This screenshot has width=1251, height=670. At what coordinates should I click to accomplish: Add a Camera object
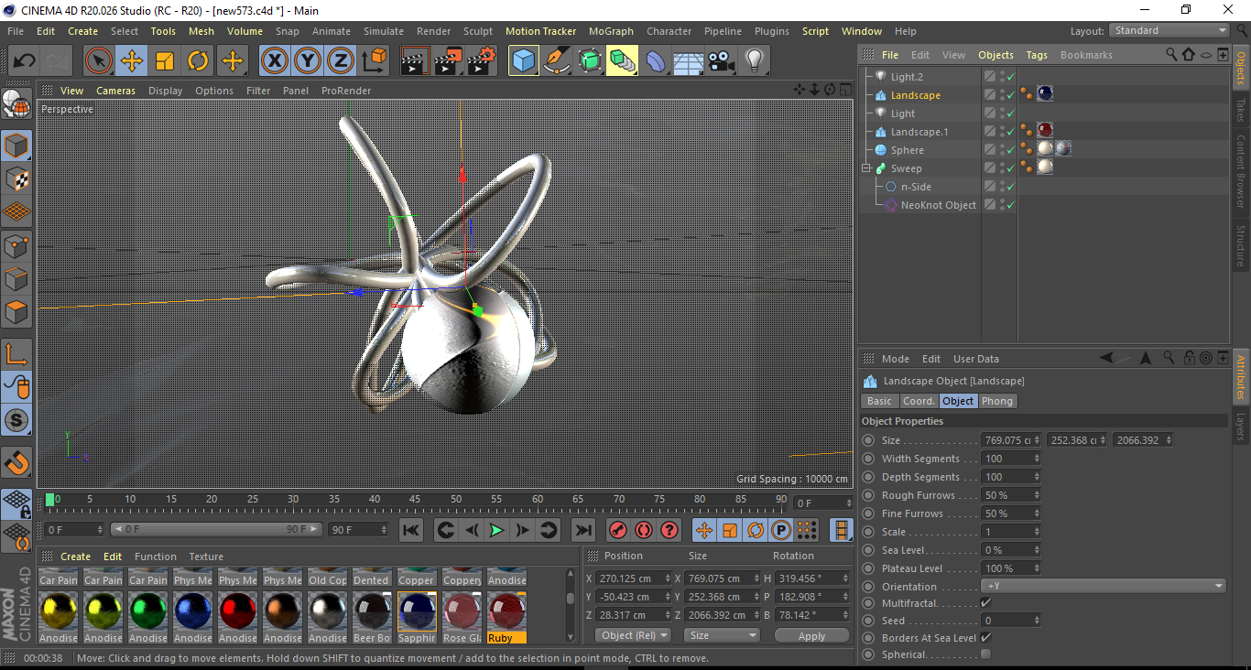coord(721,61)
